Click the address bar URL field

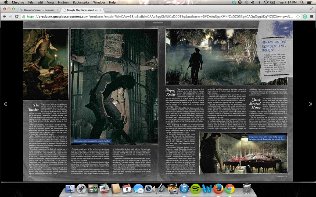click(161, 17)
